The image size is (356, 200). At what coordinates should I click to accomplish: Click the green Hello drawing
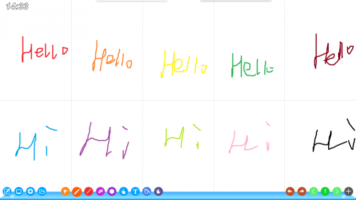pos(252,65)
